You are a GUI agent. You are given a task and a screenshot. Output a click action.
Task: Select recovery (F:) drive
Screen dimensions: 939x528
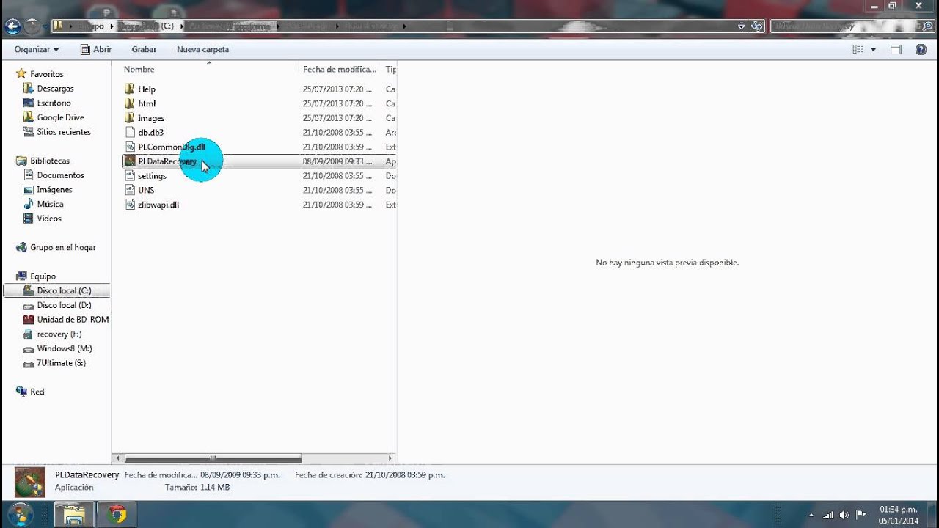pyautogui.click(x=59, y=334)
